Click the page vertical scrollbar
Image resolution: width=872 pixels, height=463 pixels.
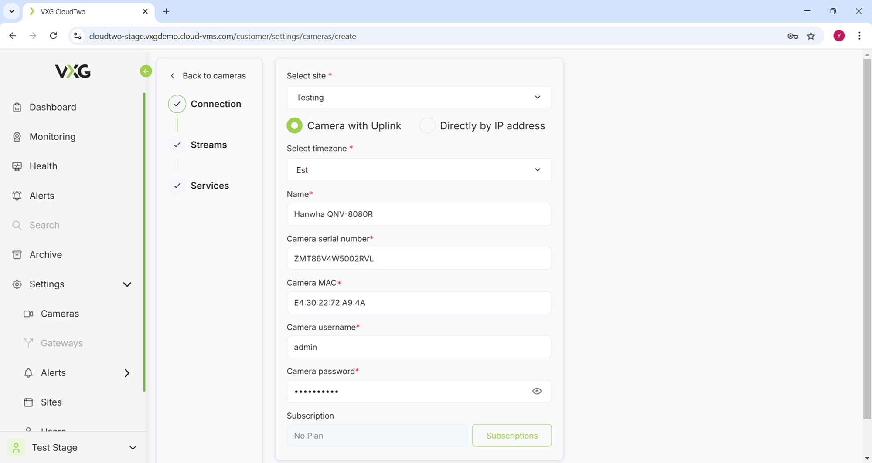coord(867,239)
